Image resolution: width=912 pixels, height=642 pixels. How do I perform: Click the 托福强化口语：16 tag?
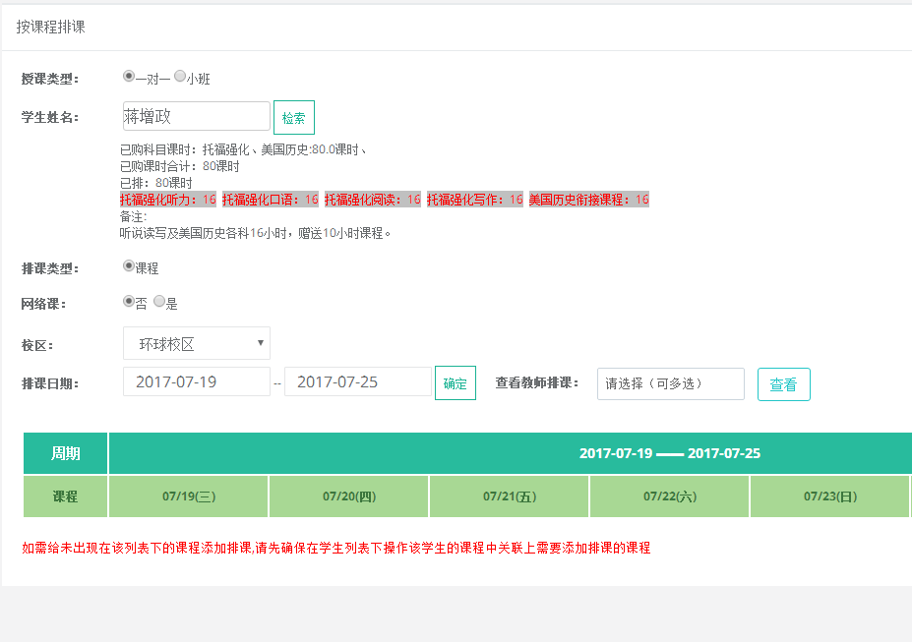pyautogui.click(x=271, y=200)
